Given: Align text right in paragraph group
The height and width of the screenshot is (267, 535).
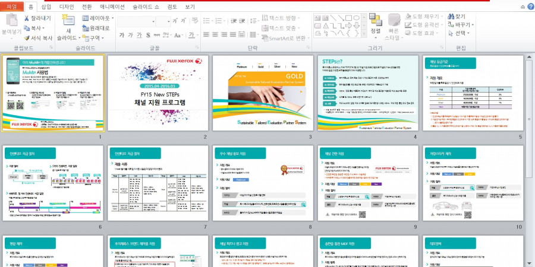Looking at the screenshot, I should click(x=224, y=34).
